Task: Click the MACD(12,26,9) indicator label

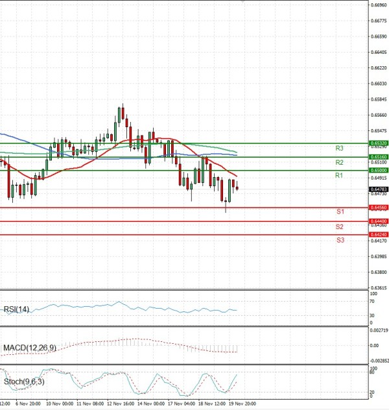Action: pyautogui.click(x=30, y=348)
